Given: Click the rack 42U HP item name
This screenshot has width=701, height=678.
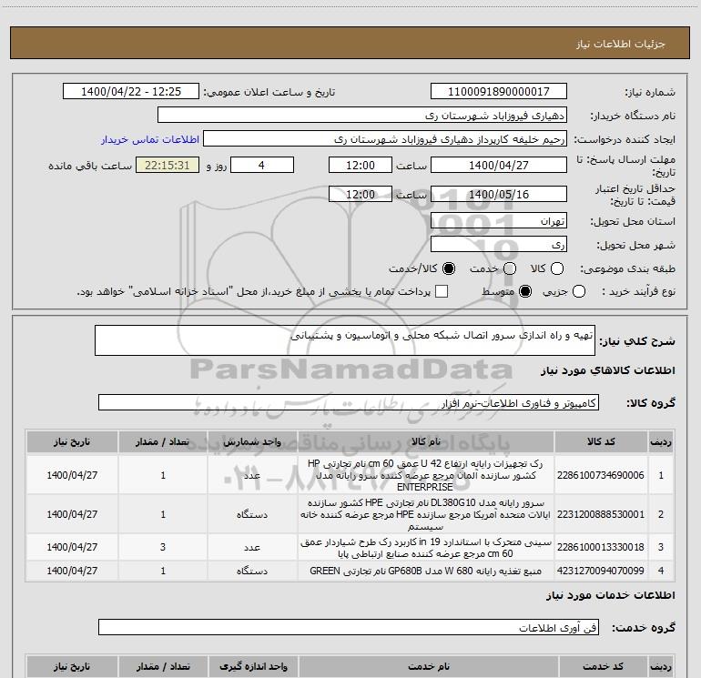Looking at the screenshot, I should [426, 475].
